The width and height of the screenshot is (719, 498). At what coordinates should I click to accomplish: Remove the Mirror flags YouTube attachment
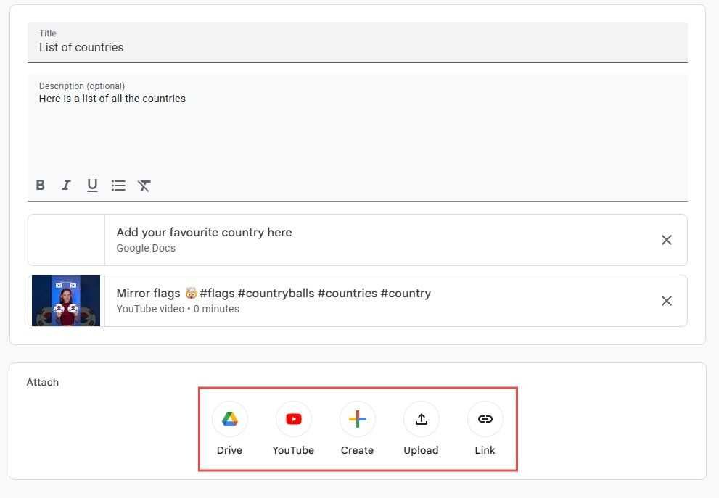pos(667,301)
